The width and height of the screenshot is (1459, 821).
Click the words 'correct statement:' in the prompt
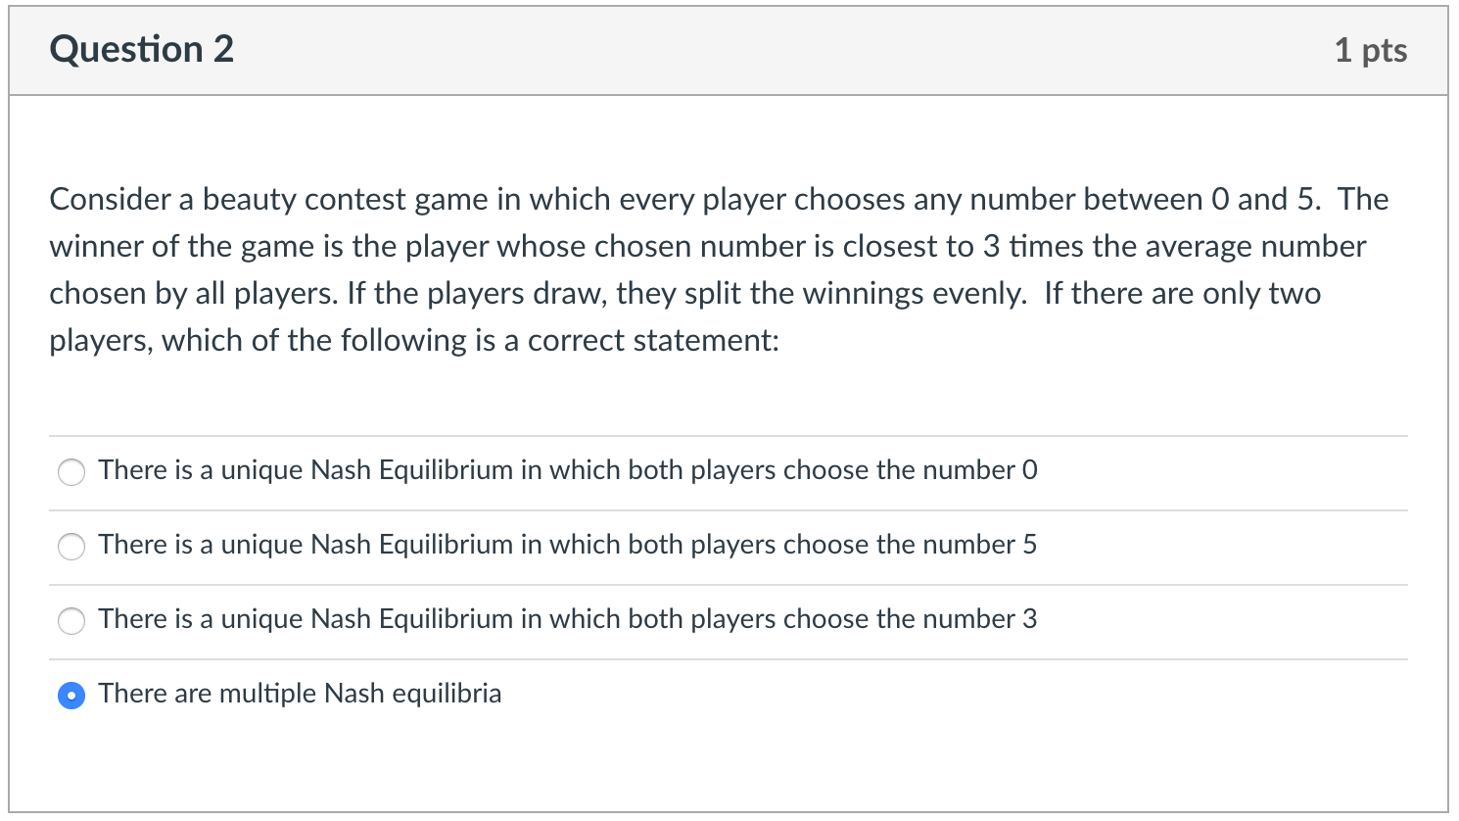[x=654, y=340]
